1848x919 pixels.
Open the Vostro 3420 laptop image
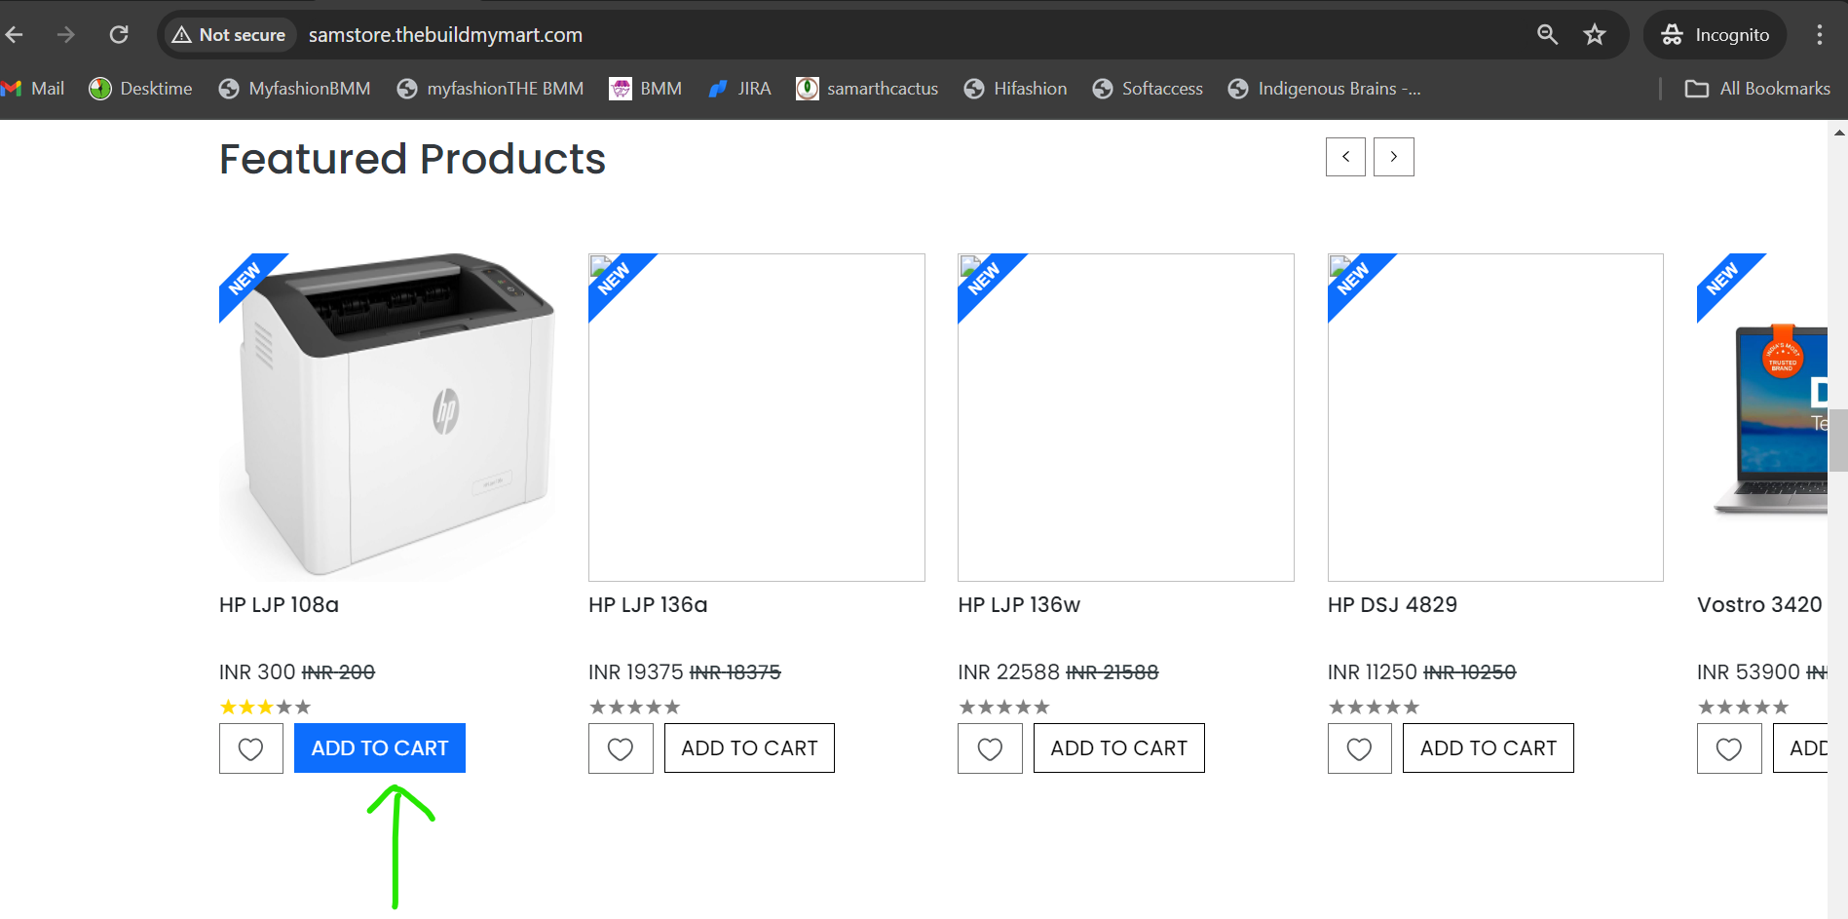[1762, 417]
